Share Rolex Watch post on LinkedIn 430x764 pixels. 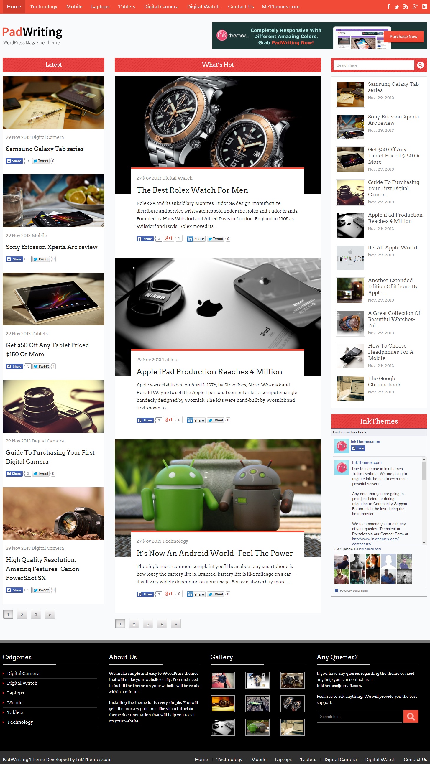pyautogui.click(x=196, y=239)
